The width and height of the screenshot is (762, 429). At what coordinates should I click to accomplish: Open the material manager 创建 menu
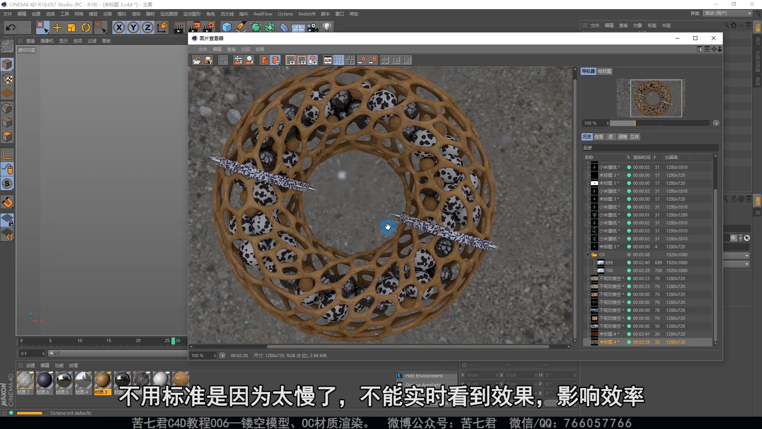point(31,365)
